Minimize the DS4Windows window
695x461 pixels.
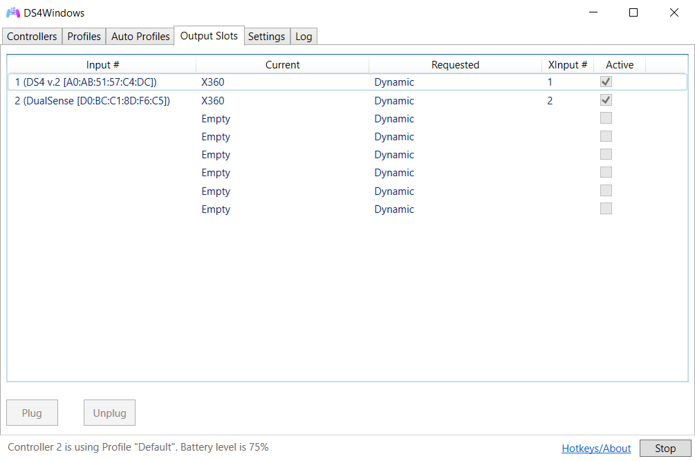click(593, 12)
